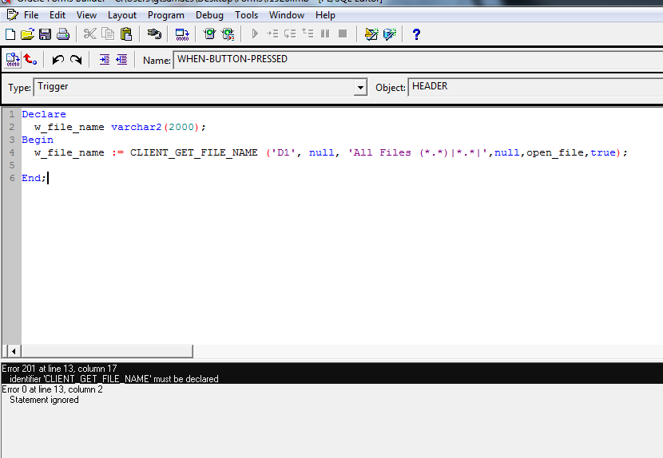Click the Print icon
This screenshot has width=663, height=458.
tap(63, 34)
